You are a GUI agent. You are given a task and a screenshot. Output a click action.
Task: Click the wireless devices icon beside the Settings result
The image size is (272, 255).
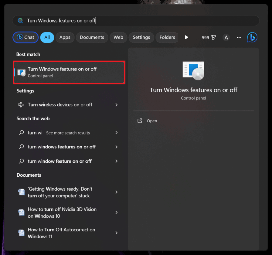click(21, 104)
